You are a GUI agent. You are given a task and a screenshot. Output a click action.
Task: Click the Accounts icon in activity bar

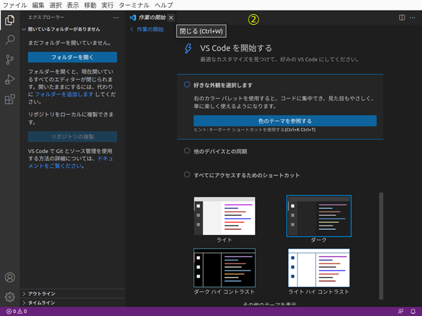point(9,277)
